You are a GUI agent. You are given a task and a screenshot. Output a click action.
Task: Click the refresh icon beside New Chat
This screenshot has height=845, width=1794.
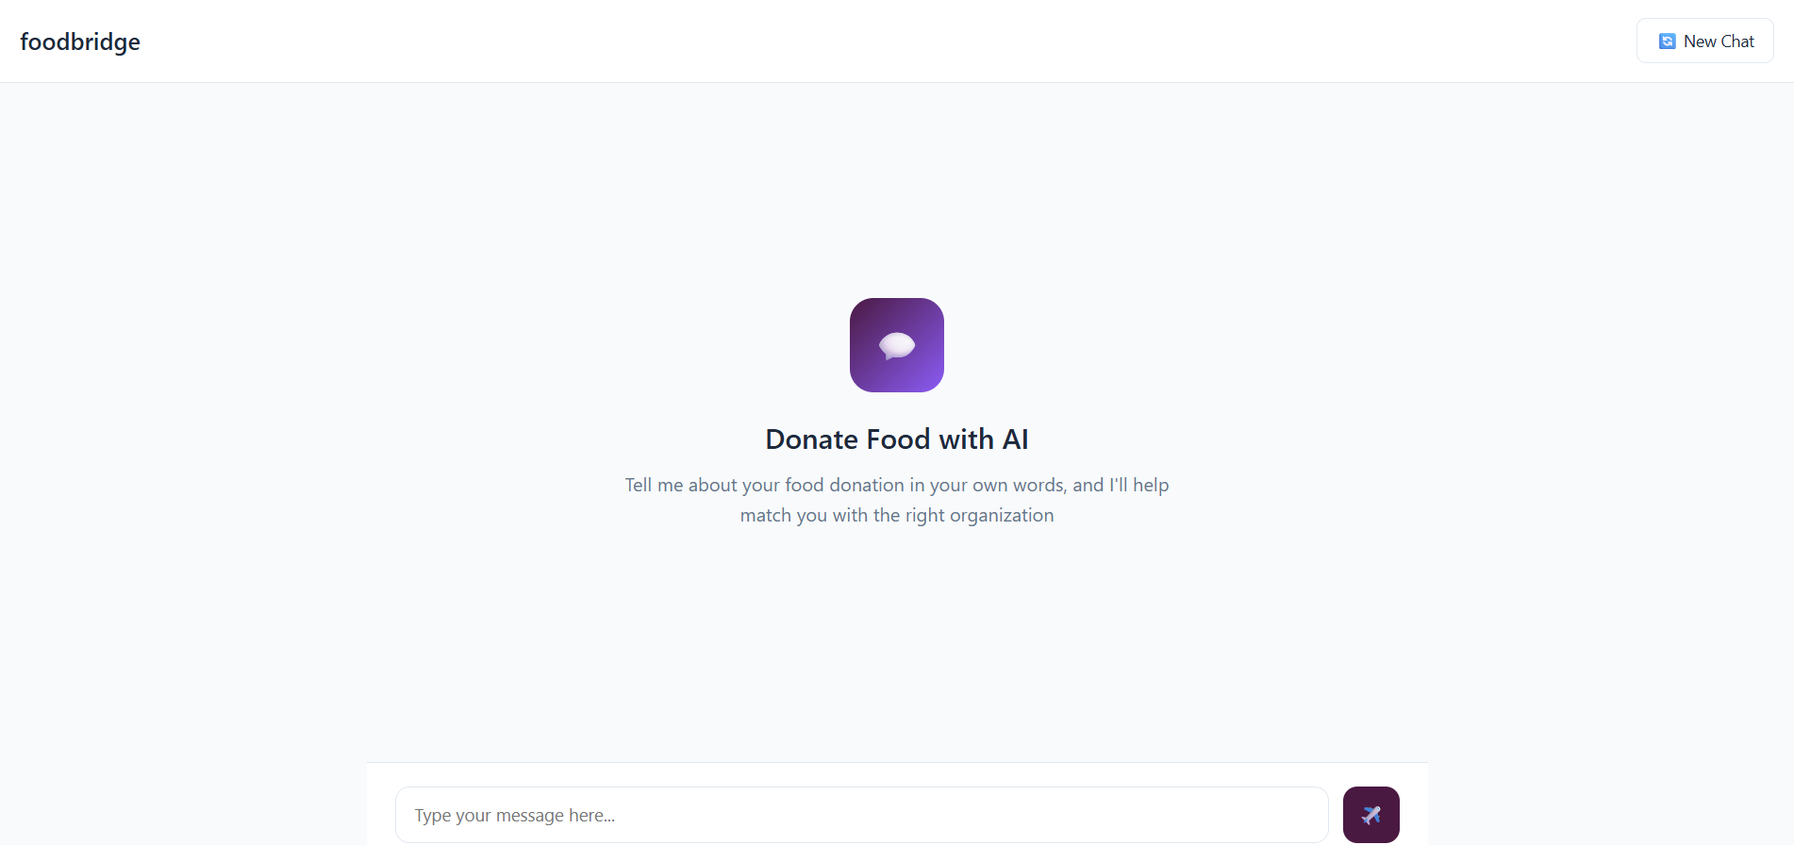click(1667, 41)
